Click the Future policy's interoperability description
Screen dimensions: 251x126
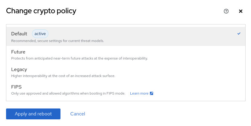[x=79, y=58]
